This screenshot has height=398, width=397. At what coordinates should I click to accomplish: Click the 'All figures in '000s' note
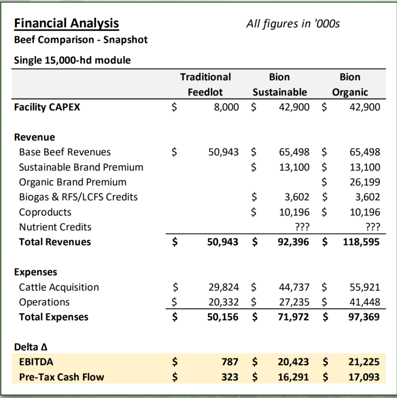click(293, 24)
